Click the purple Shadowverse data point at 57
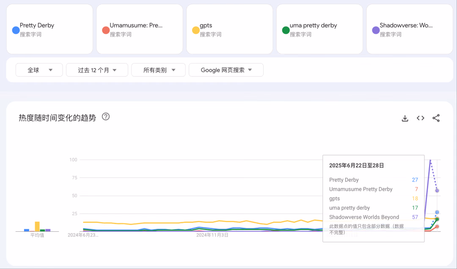Image resolution: width=457 pixels, height=269 pixels. (437, 190)
